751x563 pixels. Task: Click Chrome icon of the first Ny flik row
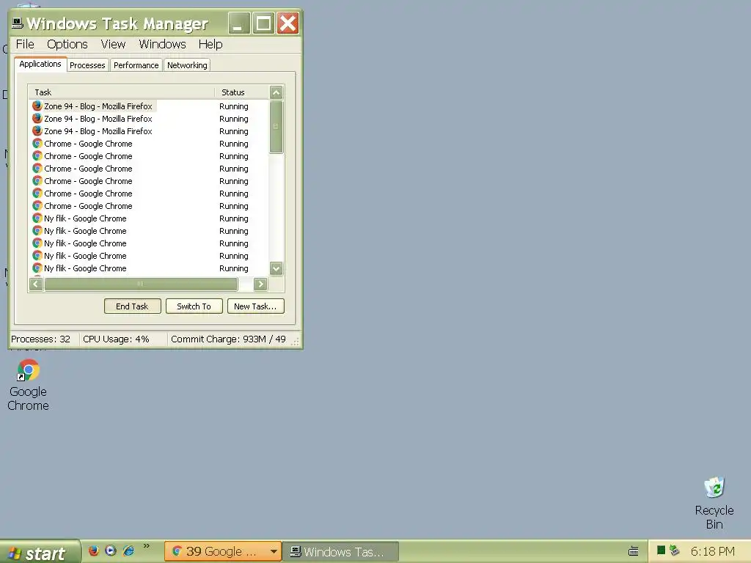pyautogui.click(x=37, y=218)
